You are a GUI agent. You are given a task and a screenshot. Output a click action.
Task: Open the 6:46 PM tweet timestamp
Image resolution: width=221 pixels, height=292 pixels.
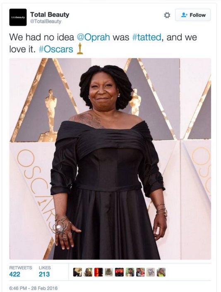[34, 288]
